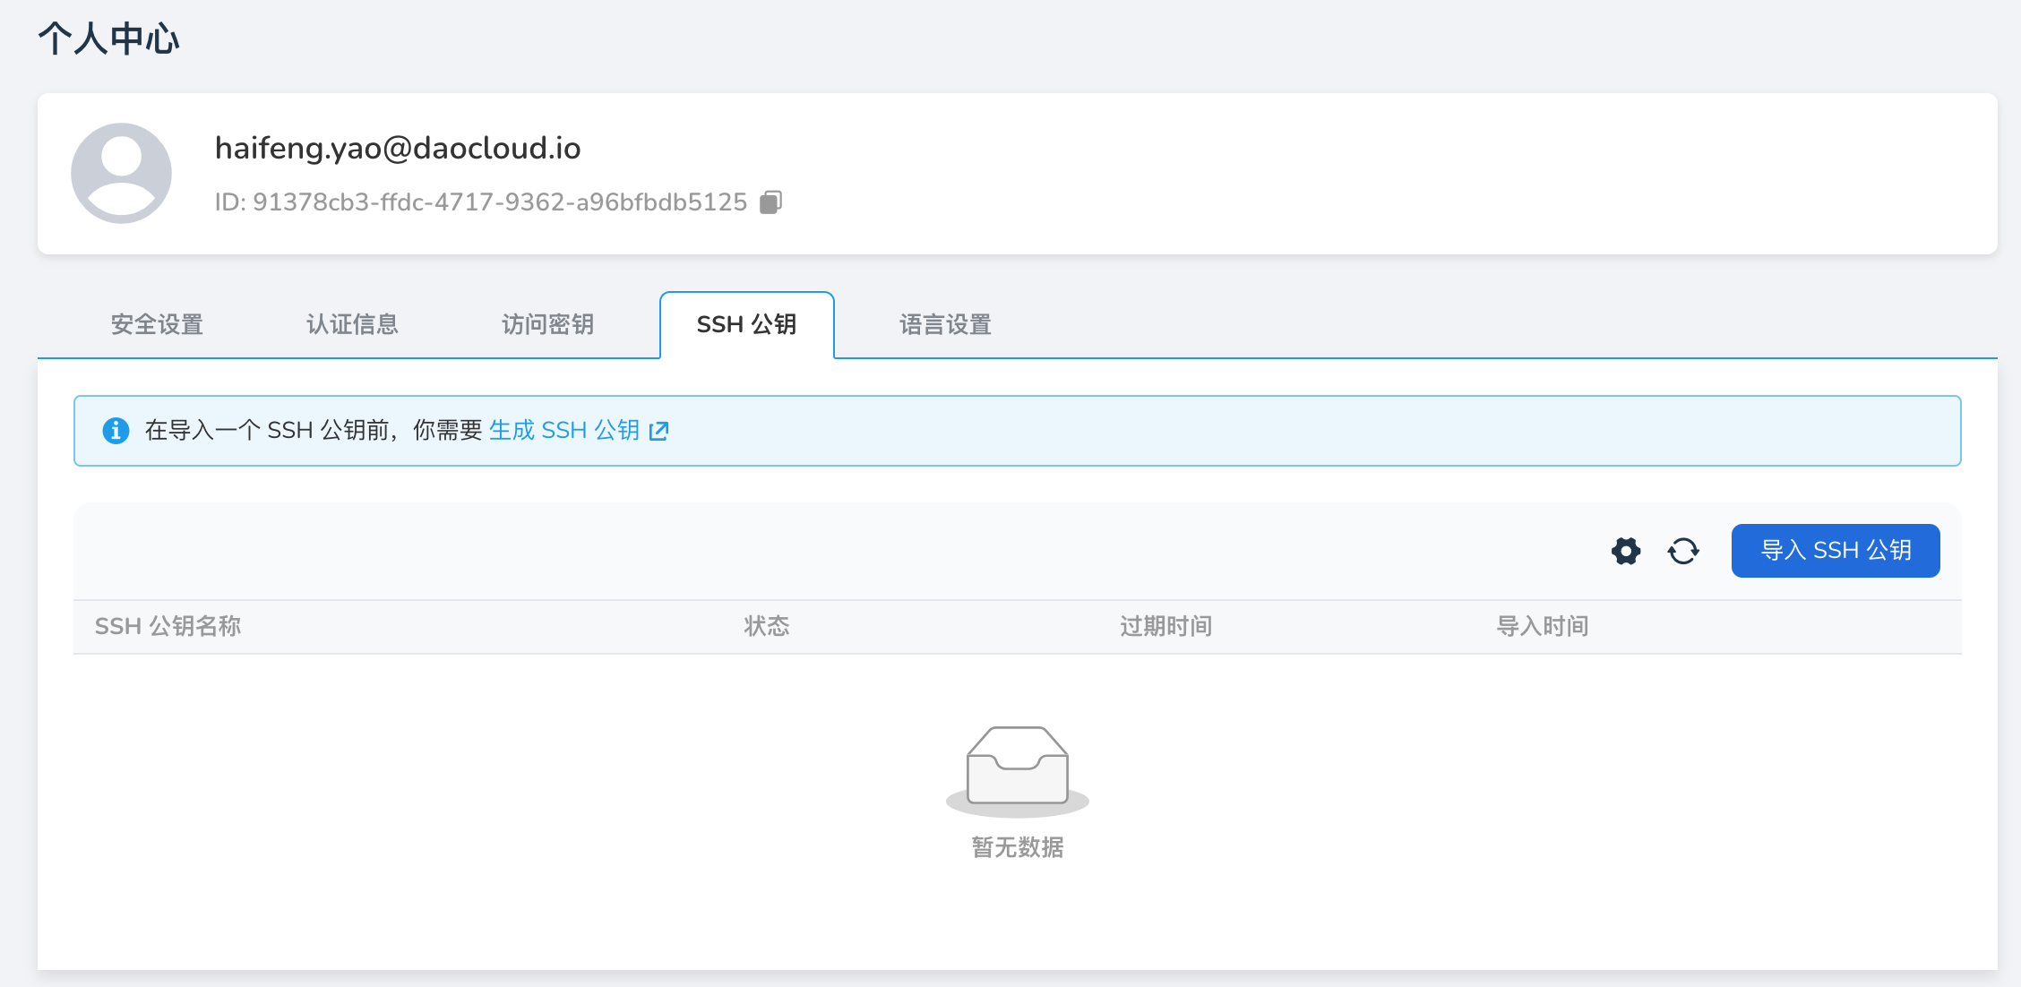Viewport: 2021px width, 987px height.
Task: Switch to the 访问密钥 tab
Action: click(x=547, y=324)
